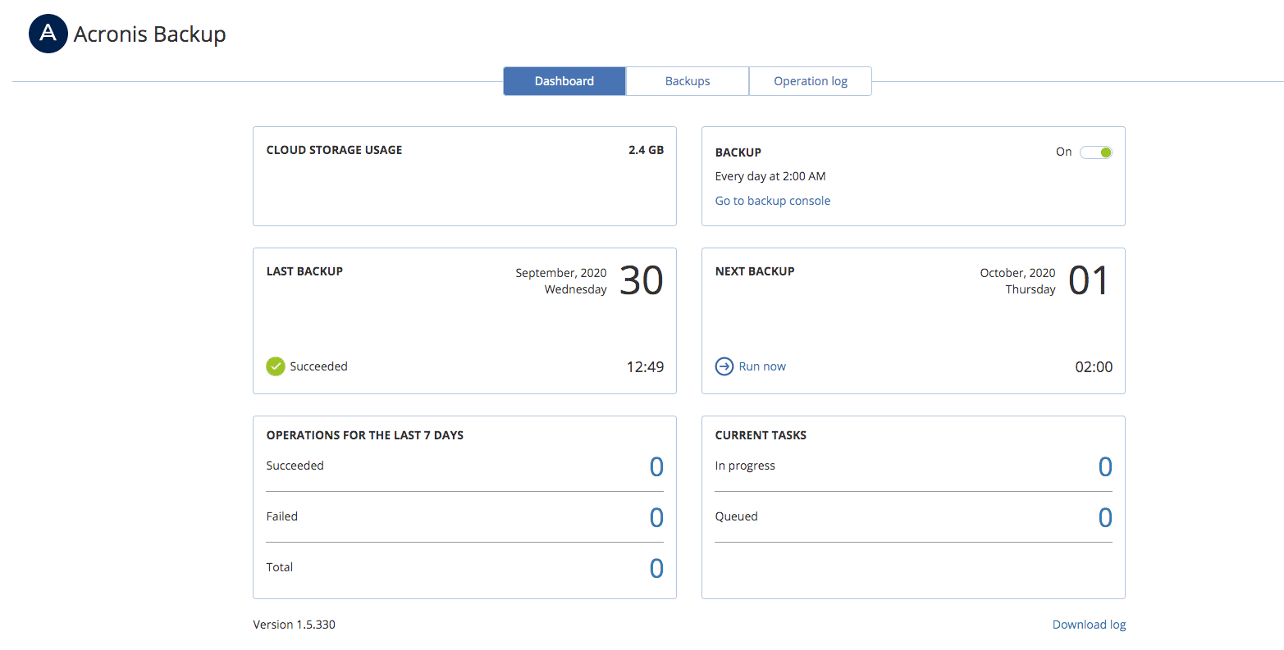The height and width of the screenshot is (650, 1284).
Task: Click the Queued tasks count
Action: (1105, 518)
